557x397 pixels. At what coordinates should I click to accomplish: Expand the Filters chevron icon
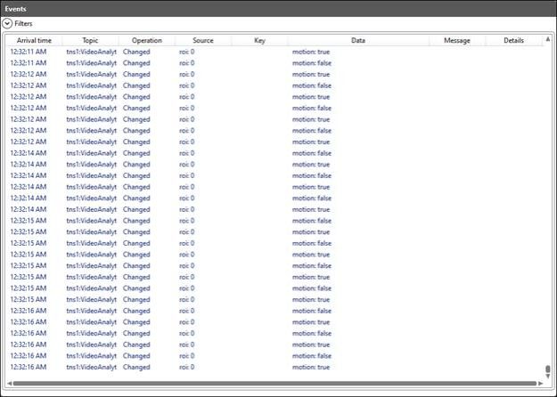[7, 24]
